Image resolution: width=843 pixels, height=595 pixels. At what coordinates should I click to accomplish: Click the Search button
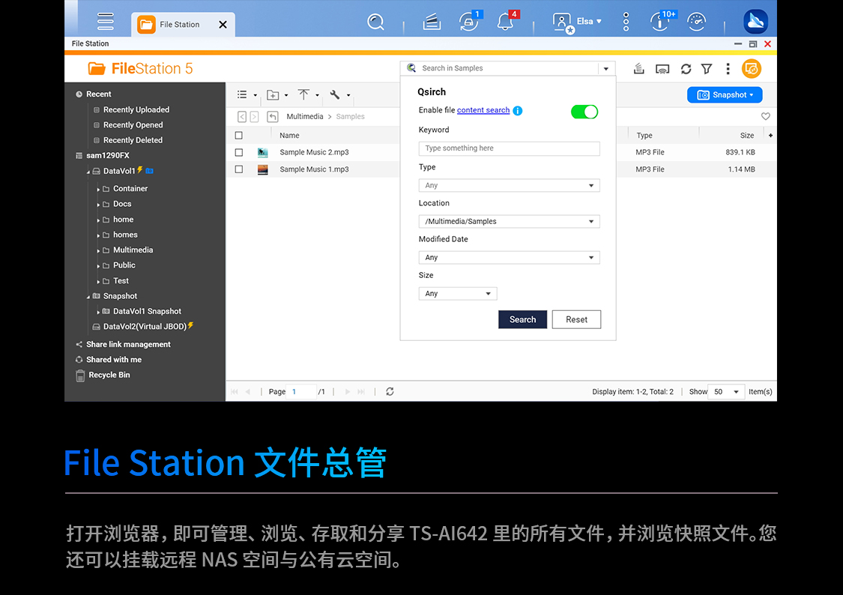click(x=522, y=320)
